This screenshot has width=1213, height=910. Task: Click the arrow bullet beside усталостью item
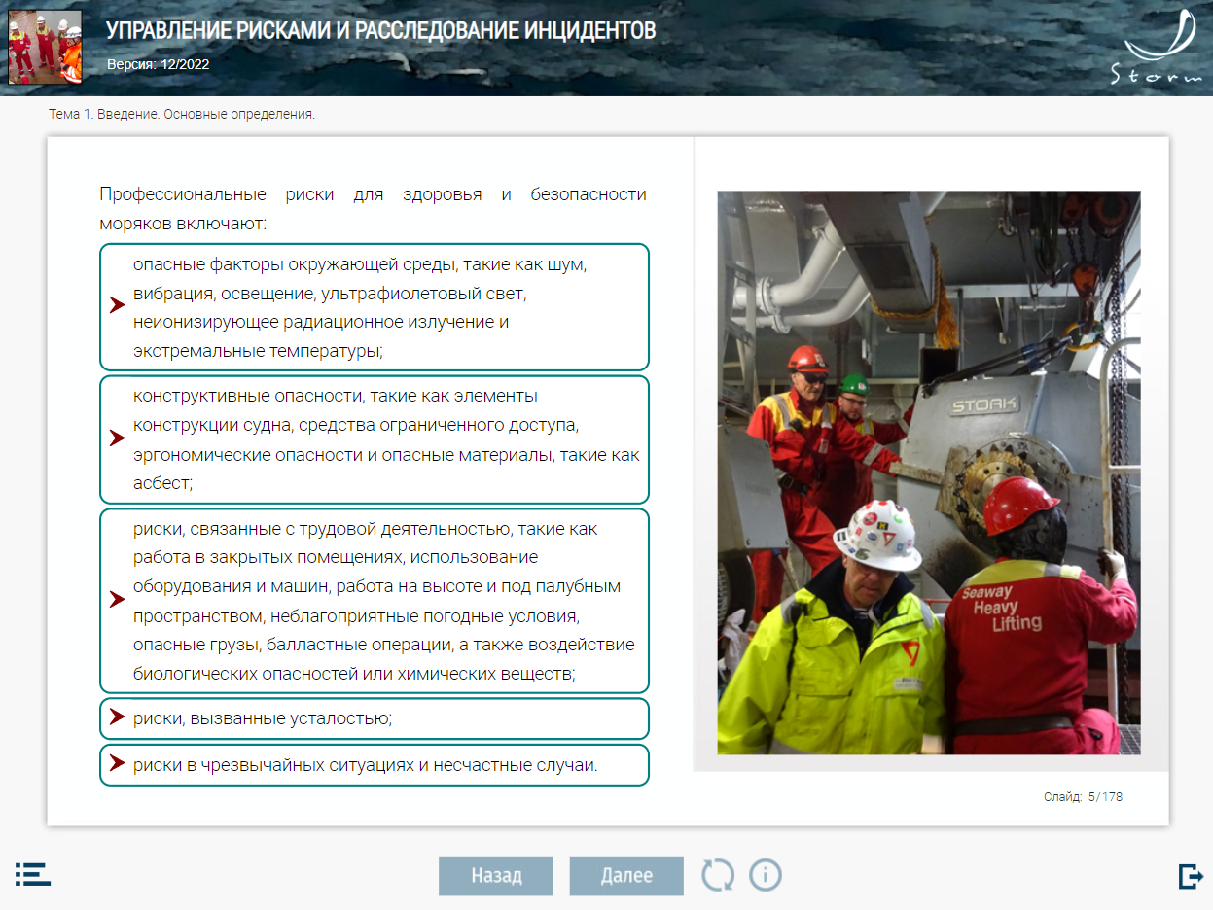tap(118, 717)
